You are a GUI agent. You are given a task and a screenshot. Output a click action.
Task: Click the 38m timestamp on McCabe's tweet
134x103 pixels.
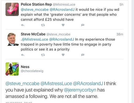pyautogui.click(x=120, y=34)
